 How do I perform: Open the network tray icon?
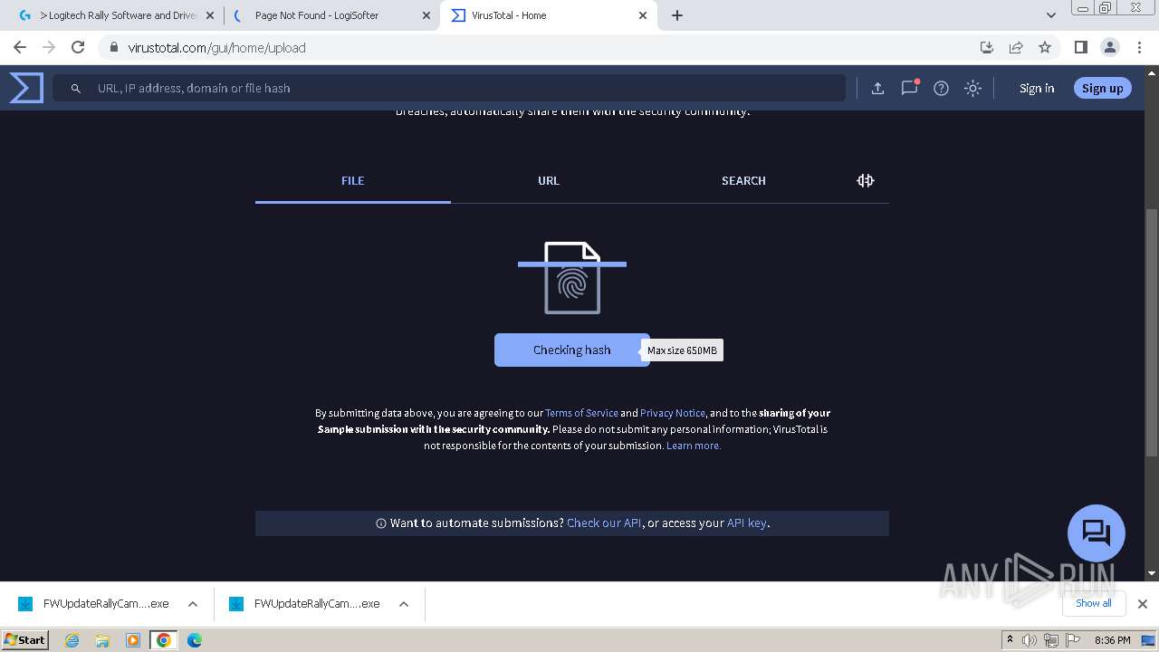1051,640
